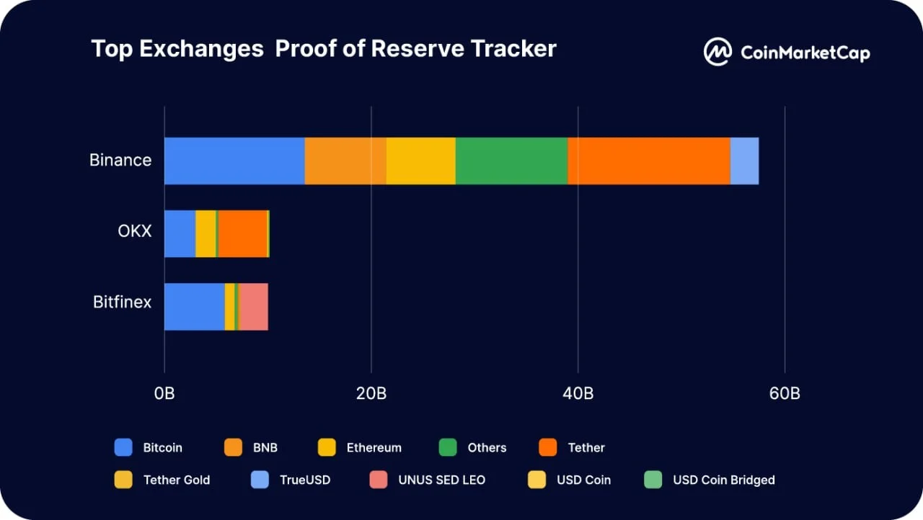Click Binance's orange Tether bar segment
This screenshot has width=923, height=520.
pos(649,161)
